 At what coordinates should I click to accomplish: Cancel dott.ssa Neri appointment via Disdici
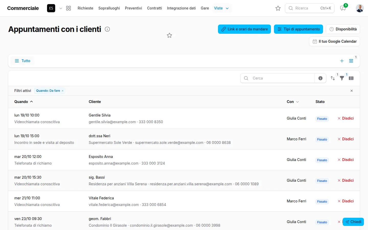tap(346, 139)
